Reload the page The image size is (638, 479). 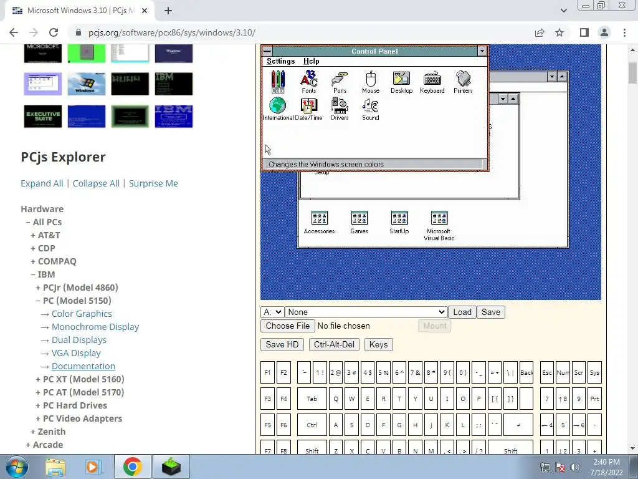[x=54, y=32]
